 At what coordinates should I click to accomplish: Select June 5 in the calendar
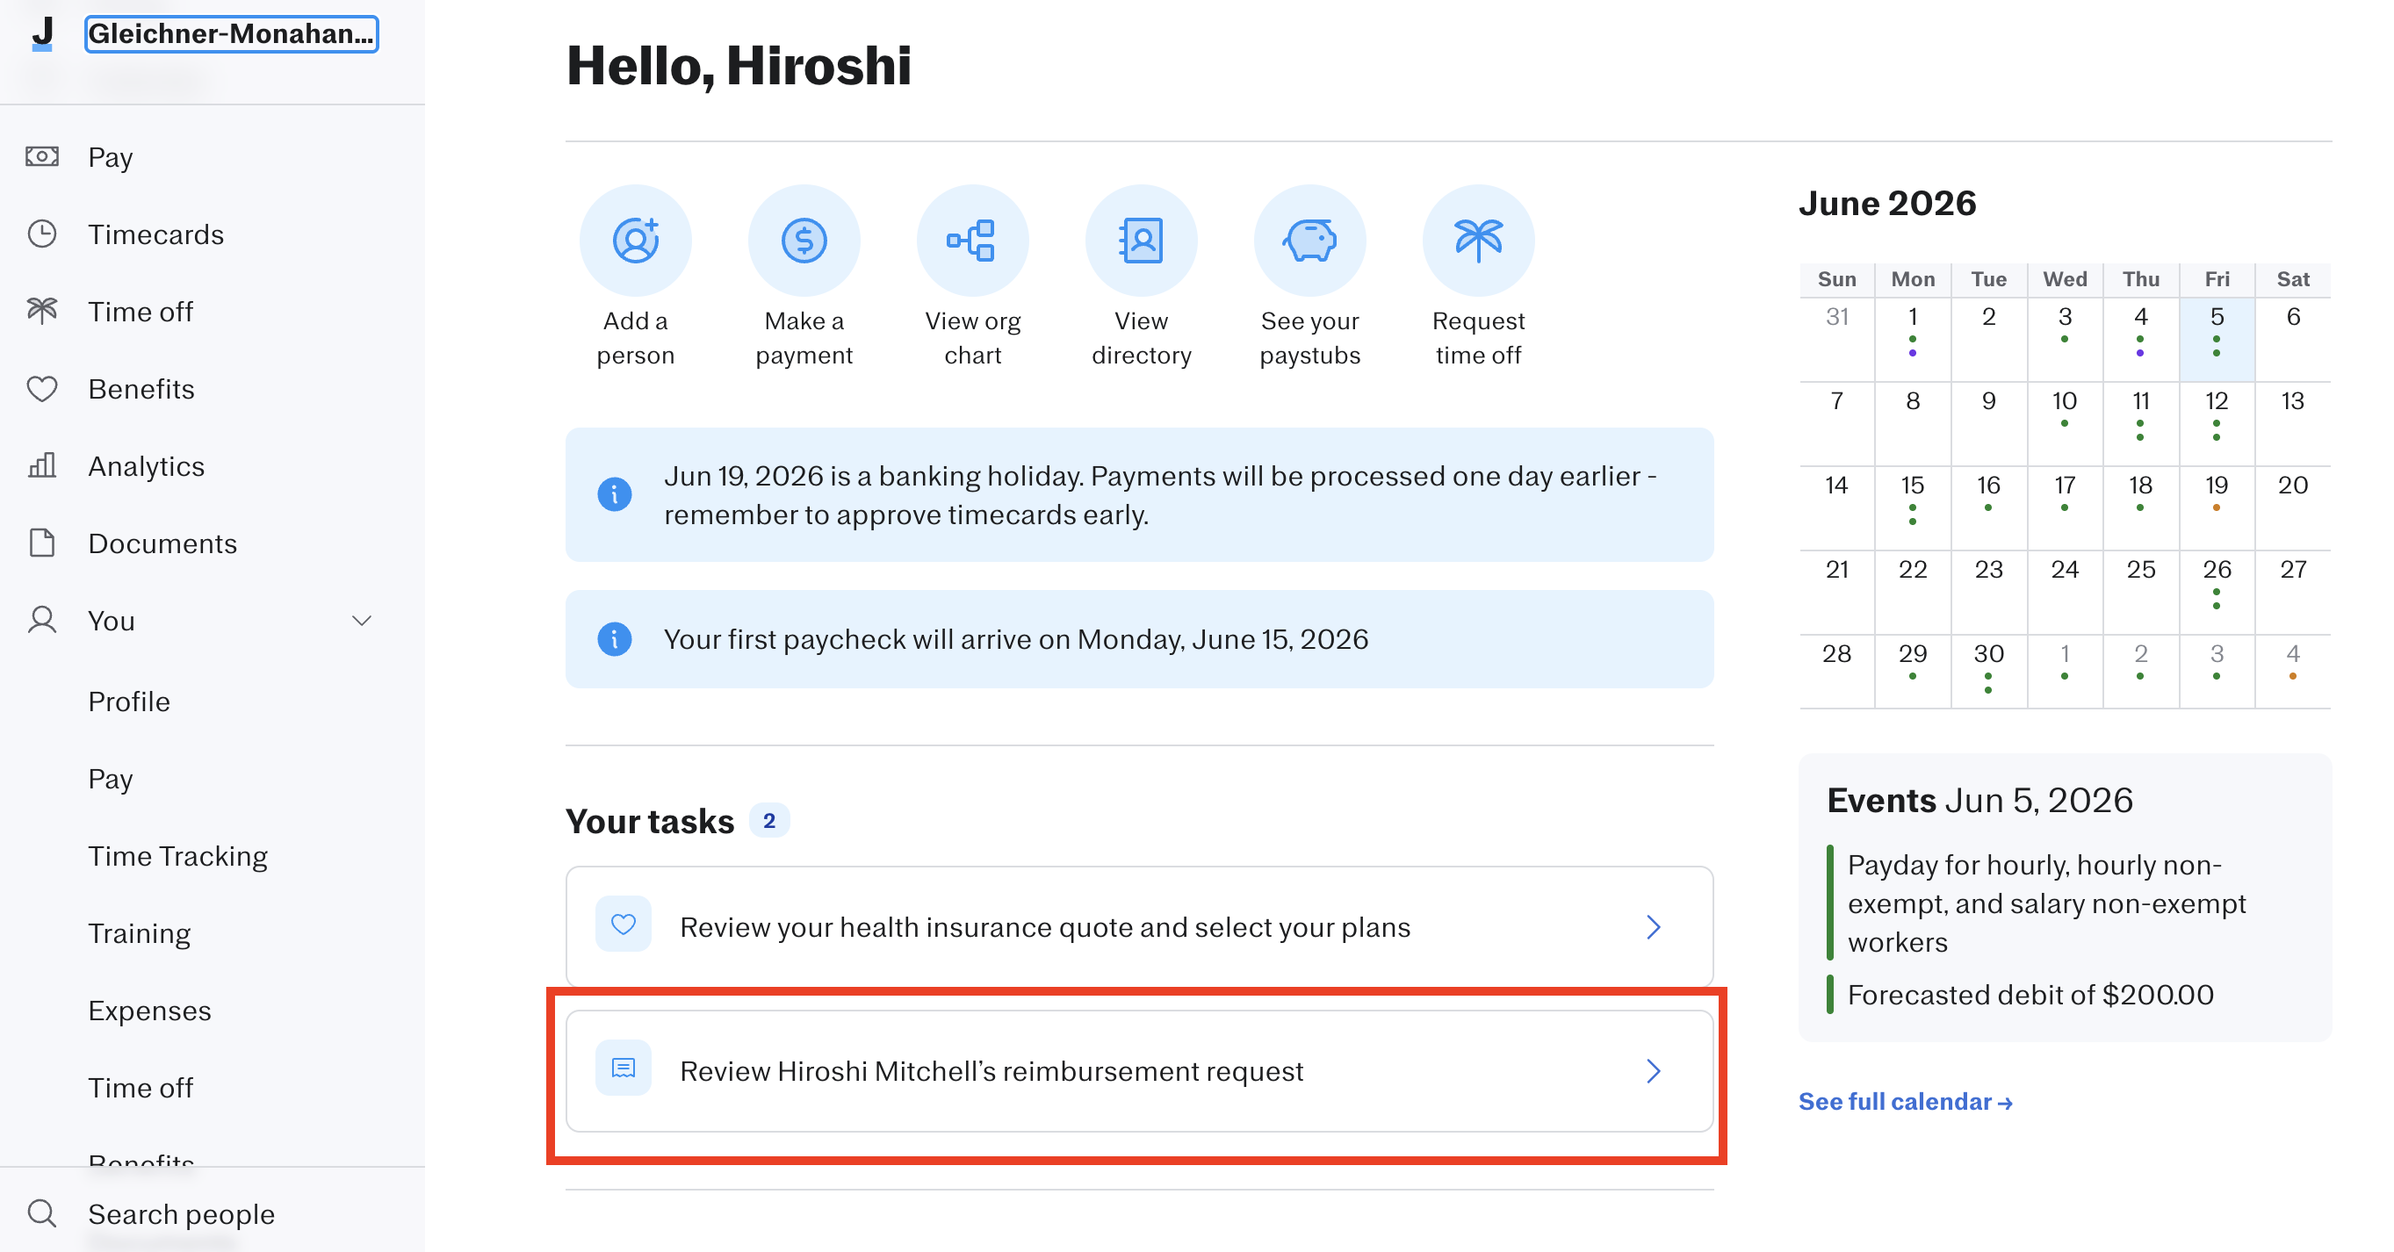coord(2217,338)
